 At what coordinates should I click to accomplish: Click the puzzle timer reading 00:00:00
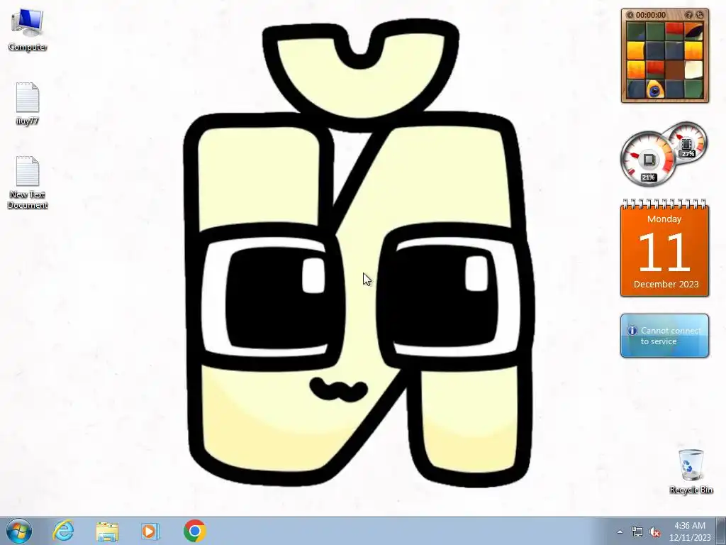coord(651,15)
